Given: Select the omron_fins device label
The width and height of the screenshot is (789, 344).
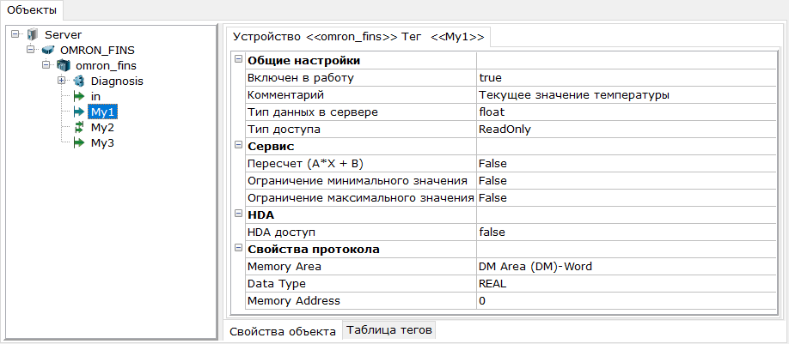Looking at the screenshot, I should [x=106, y=65].
